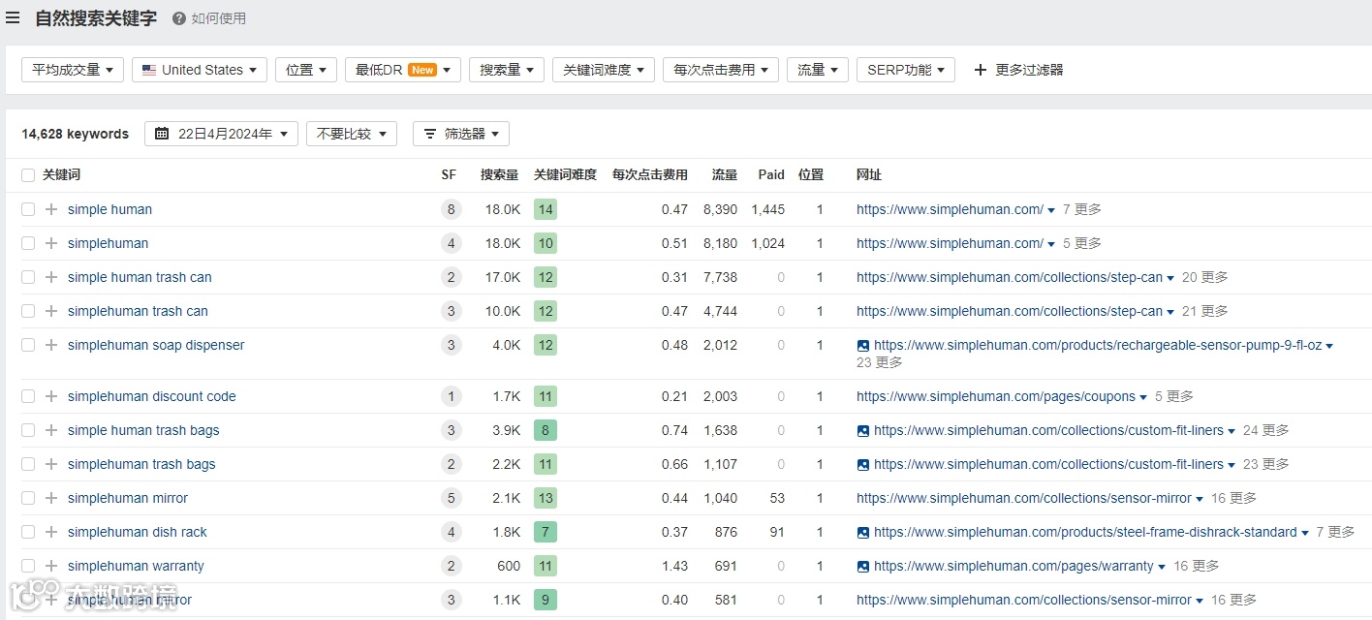Image resolution: width=1372 pixels, height=620 pixels.
Task: Sort by 位置 column header
Action: point(811,175)
